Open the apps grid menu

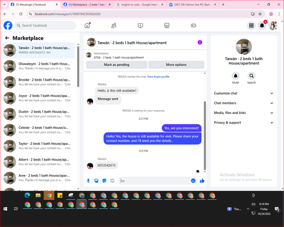coord(251,26)
